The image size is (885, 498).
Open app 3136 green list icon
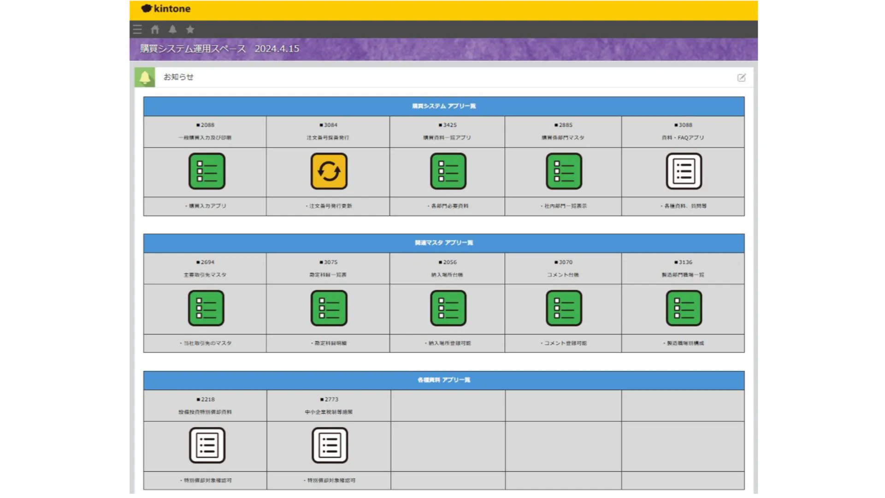point(684,308)
